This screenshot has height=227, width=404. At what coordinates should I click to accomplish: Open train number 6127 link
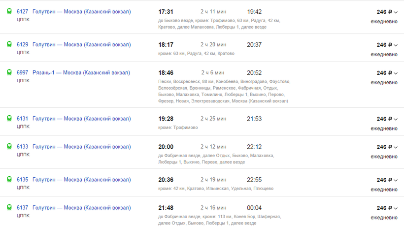[x=22, y=12]
